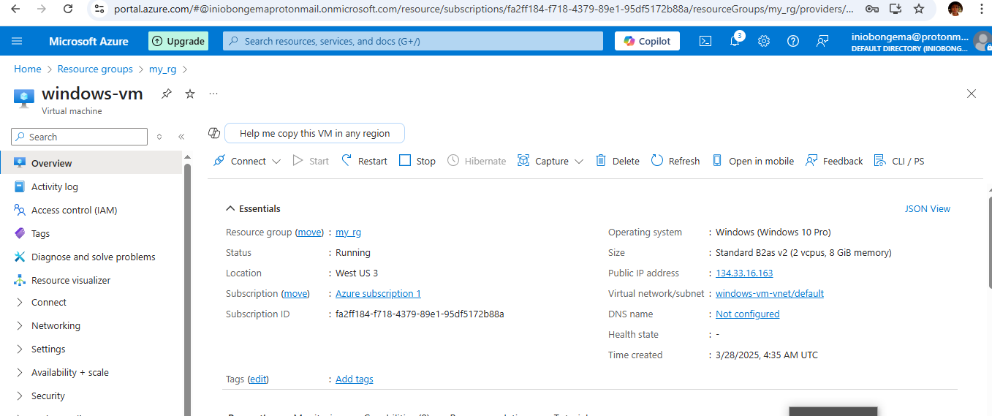
Task: Open more options ellipsis next to title
Action: click(213, 94)
